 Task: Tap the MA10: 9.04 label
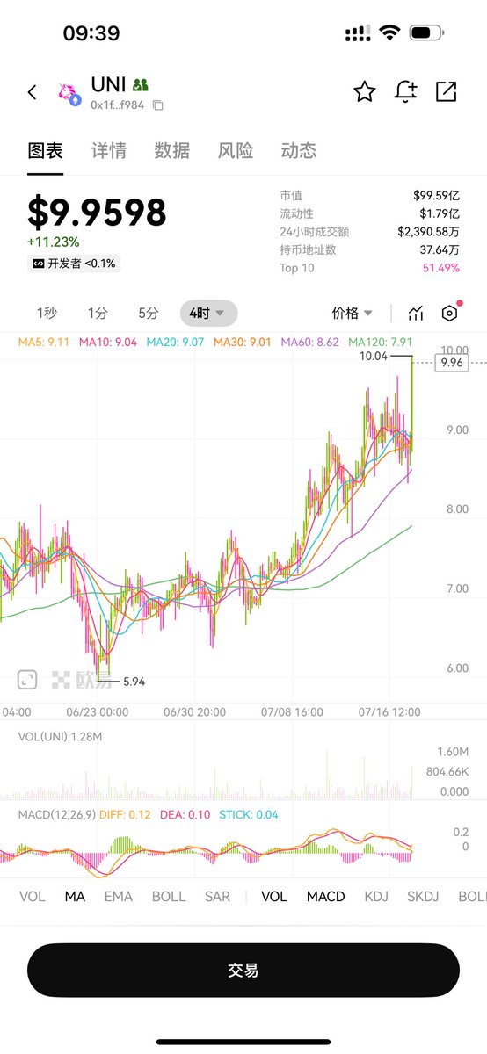point(108,342)
